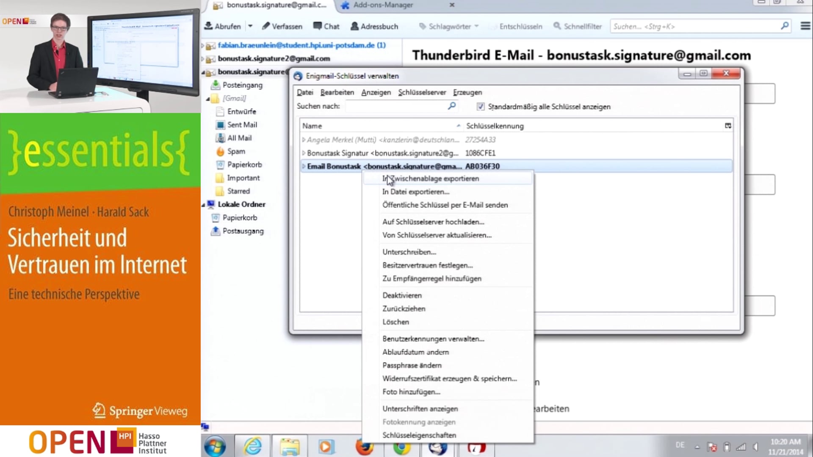Viewport: 813px width, 457px height.
Task: Open the Postausgang outbox folder
Action: (x=243, y=231)
